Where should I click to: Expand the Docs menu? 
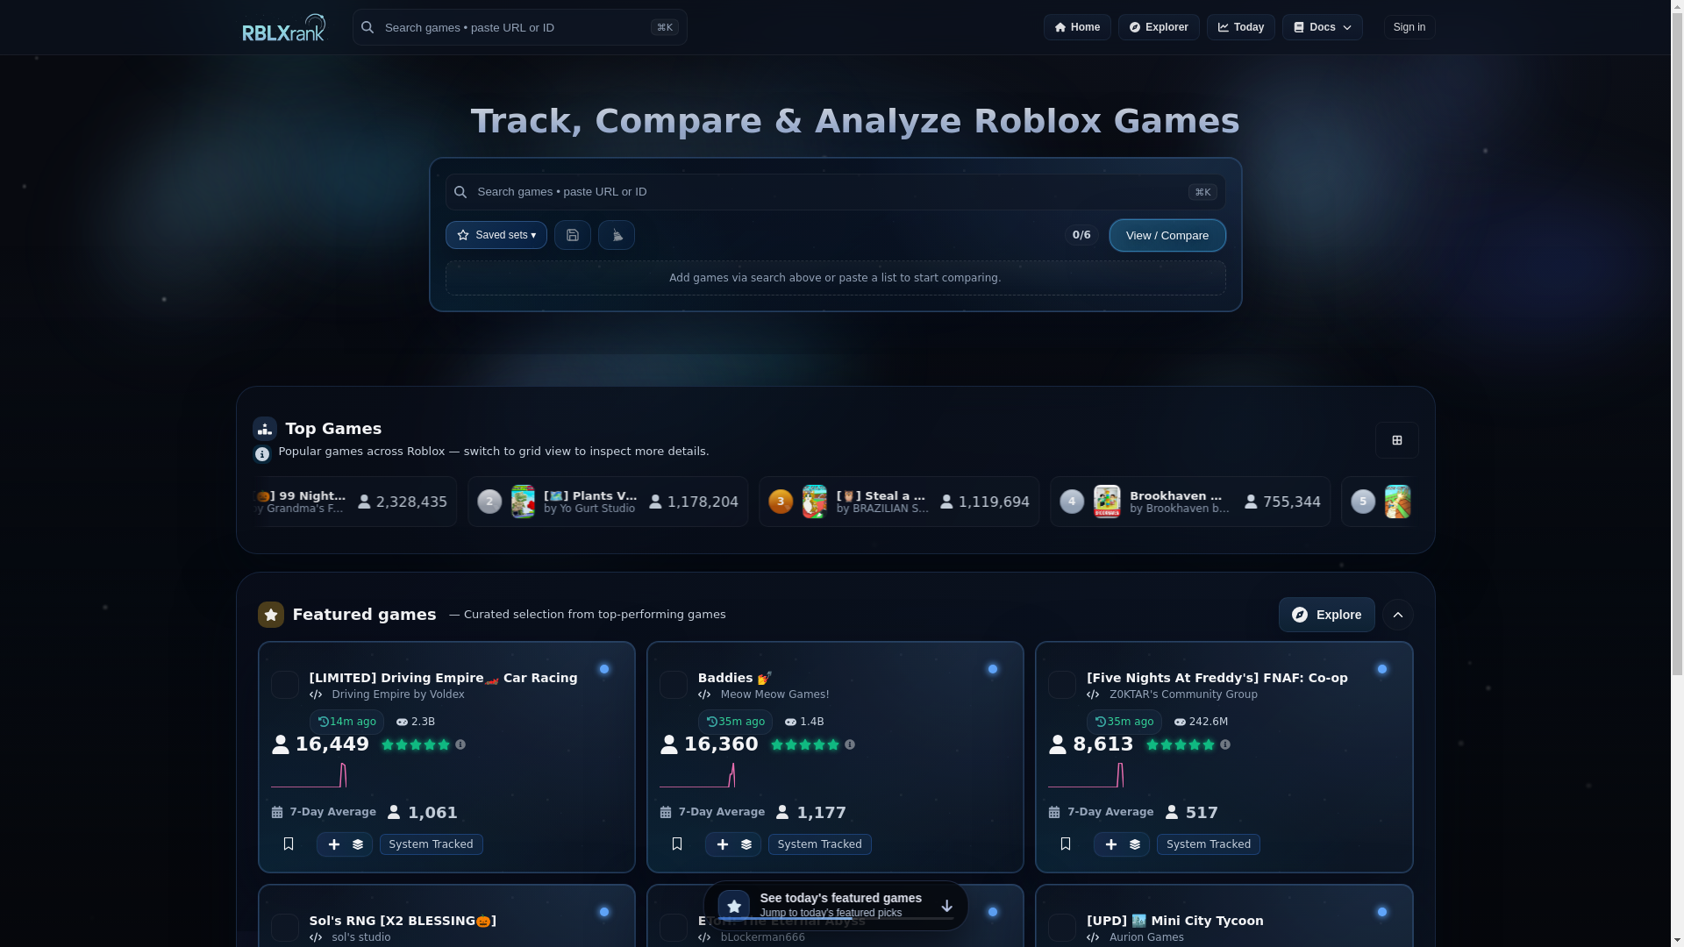point(1322,27)
